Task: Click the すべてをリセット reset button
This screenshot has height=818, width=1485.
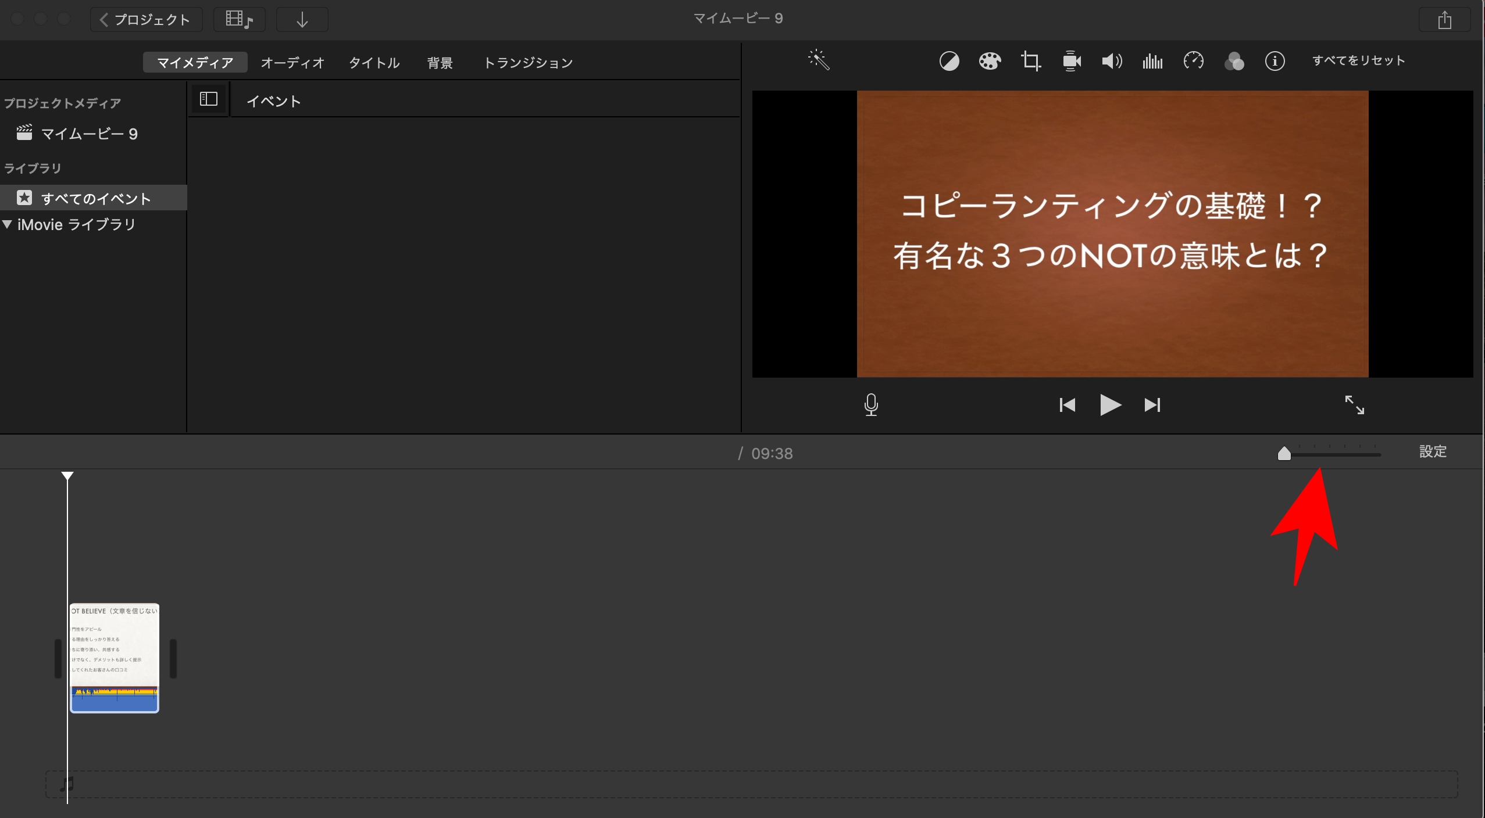Action: point(1358,60)
